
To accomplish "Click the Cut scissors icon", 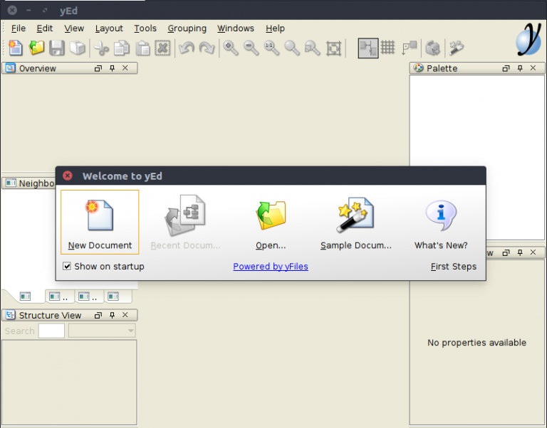I will click(x=102, y=48).
